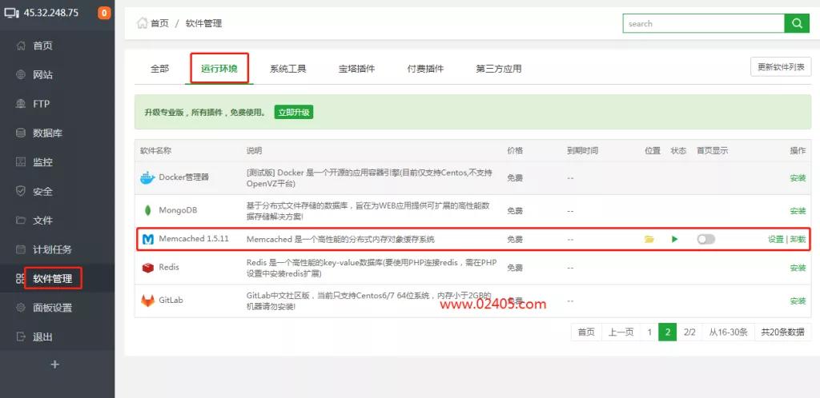Viewport: 820px width, 398px height.
Task: Click the MongoDB name text
Action: (x=178, y=211)
